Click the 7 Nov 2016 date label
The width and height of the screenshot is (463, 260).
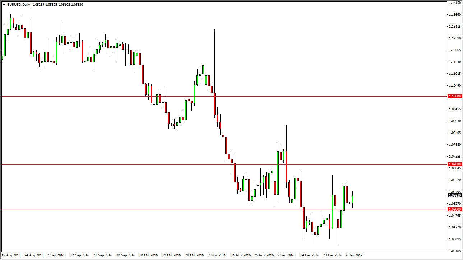pyautogui.click(x=217, y=256)
